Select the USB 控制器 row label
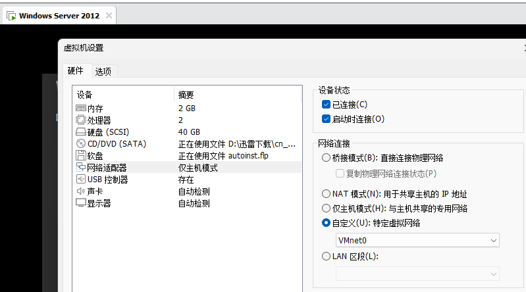This screenshot has height=292, width=526. 108,180
